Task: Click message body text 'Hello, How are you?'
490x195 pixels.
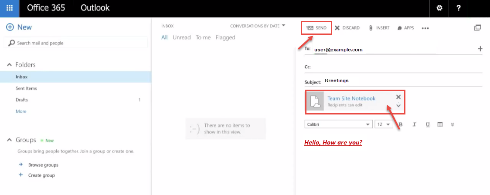Action: coord(333,143)
